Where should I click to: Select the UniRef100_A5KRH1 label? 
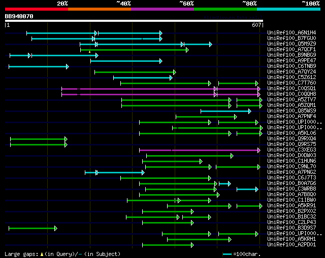[291, 239]
